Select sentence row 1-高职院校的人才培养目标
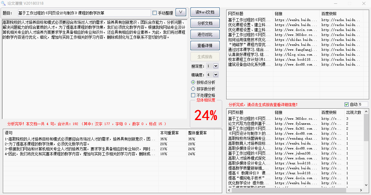Image resolution: width=371 pixels, height=195 pixels. tap(112, 139)
